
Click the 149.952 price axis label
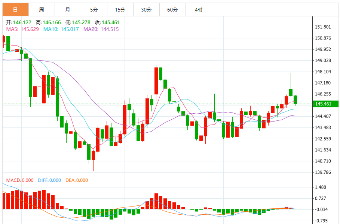323,50
